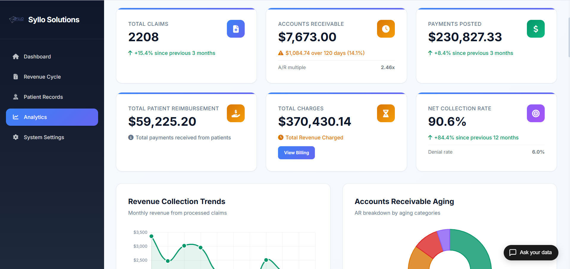Screen dimensions: 570x269
Task: Click the $370,430.14 total charges value
Action: pos(315,122)
